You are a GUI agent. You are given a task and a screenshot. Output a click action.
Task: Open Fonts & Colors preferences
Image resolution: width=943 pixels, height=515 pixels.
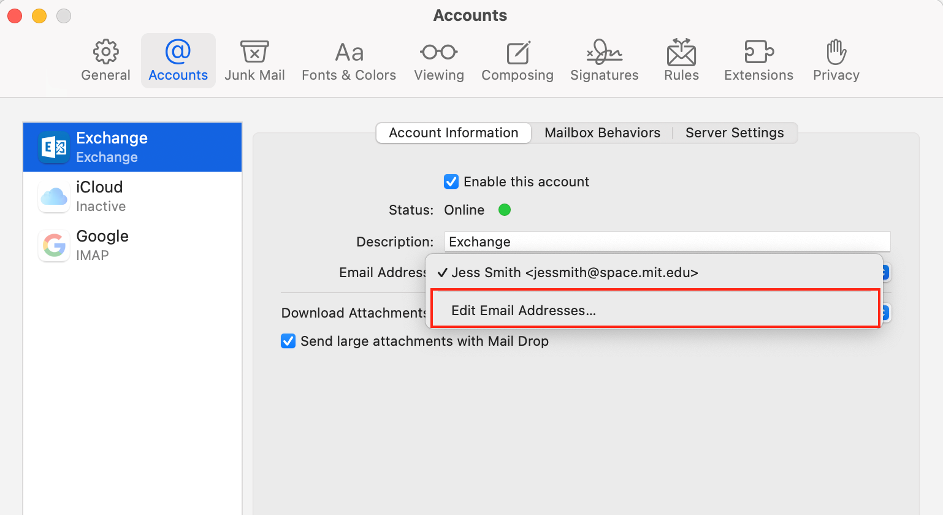coord(349,61)
